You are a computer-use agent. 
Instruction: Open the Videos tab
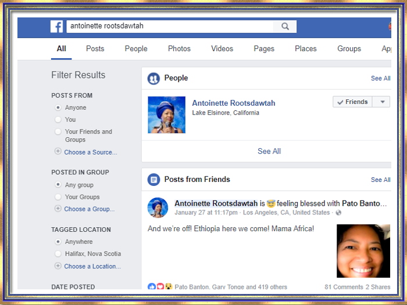222,49
